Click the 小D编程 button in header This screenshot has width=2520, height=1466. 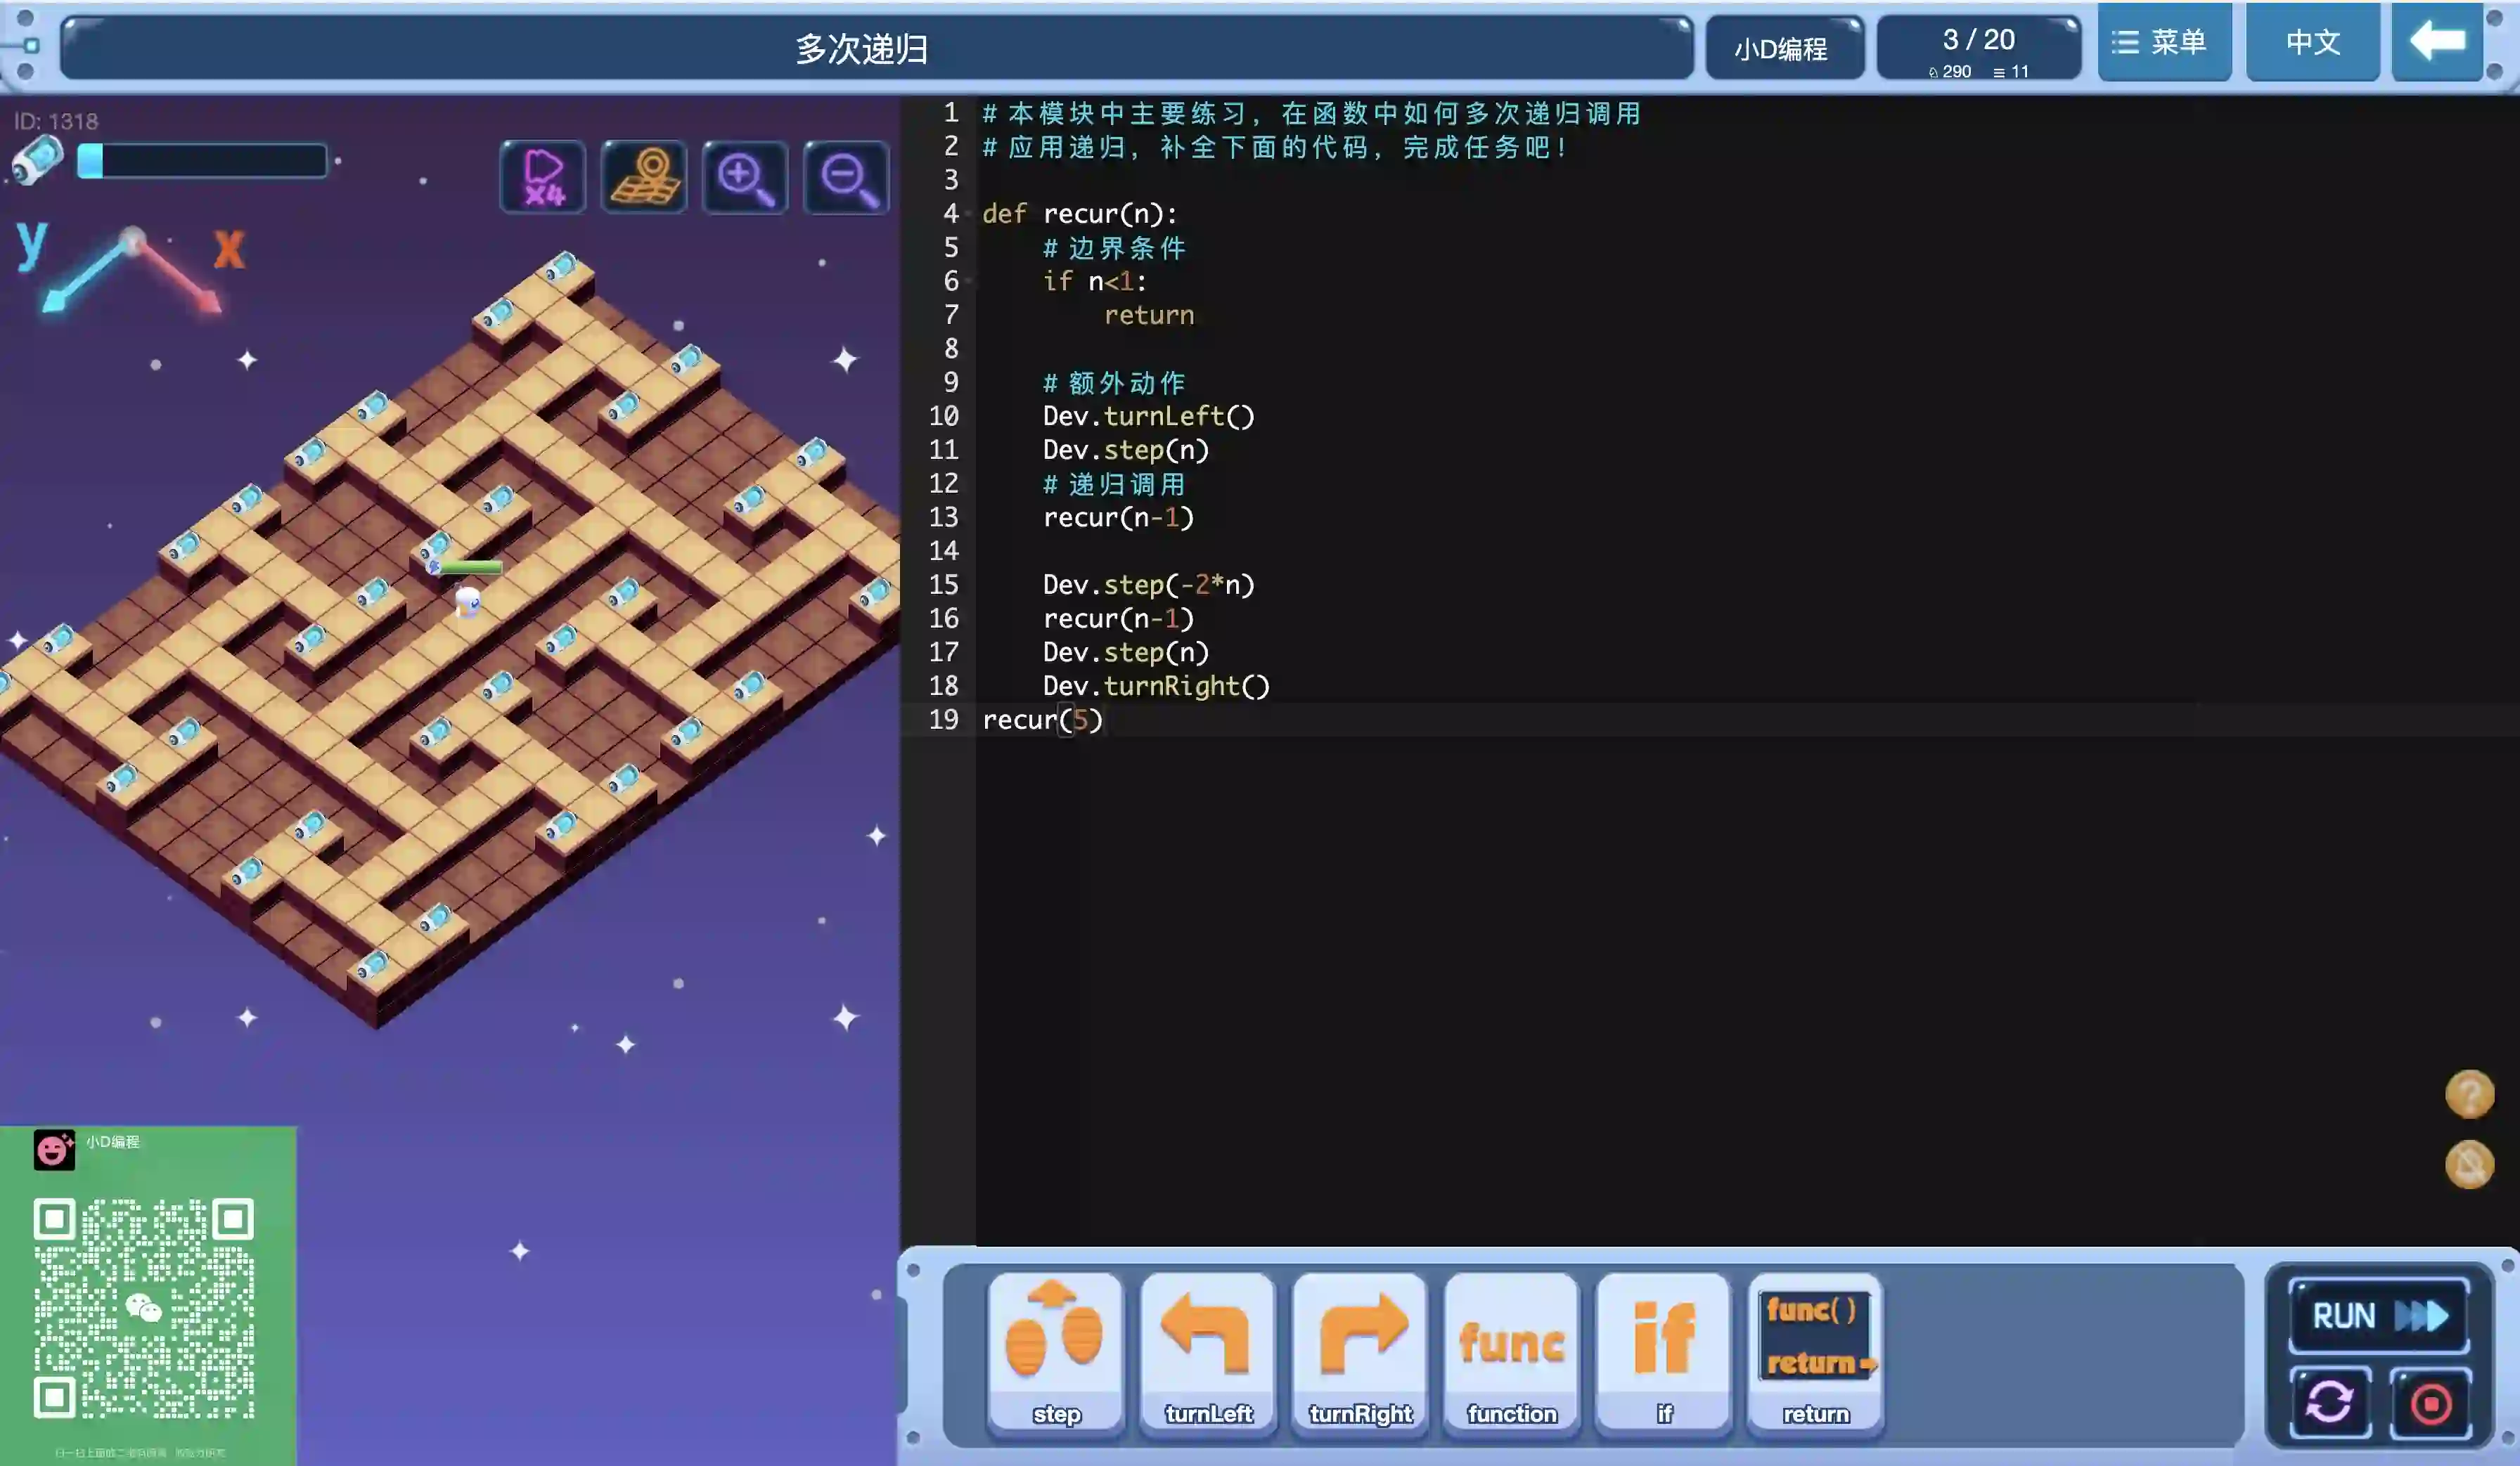pos(1781,48)
